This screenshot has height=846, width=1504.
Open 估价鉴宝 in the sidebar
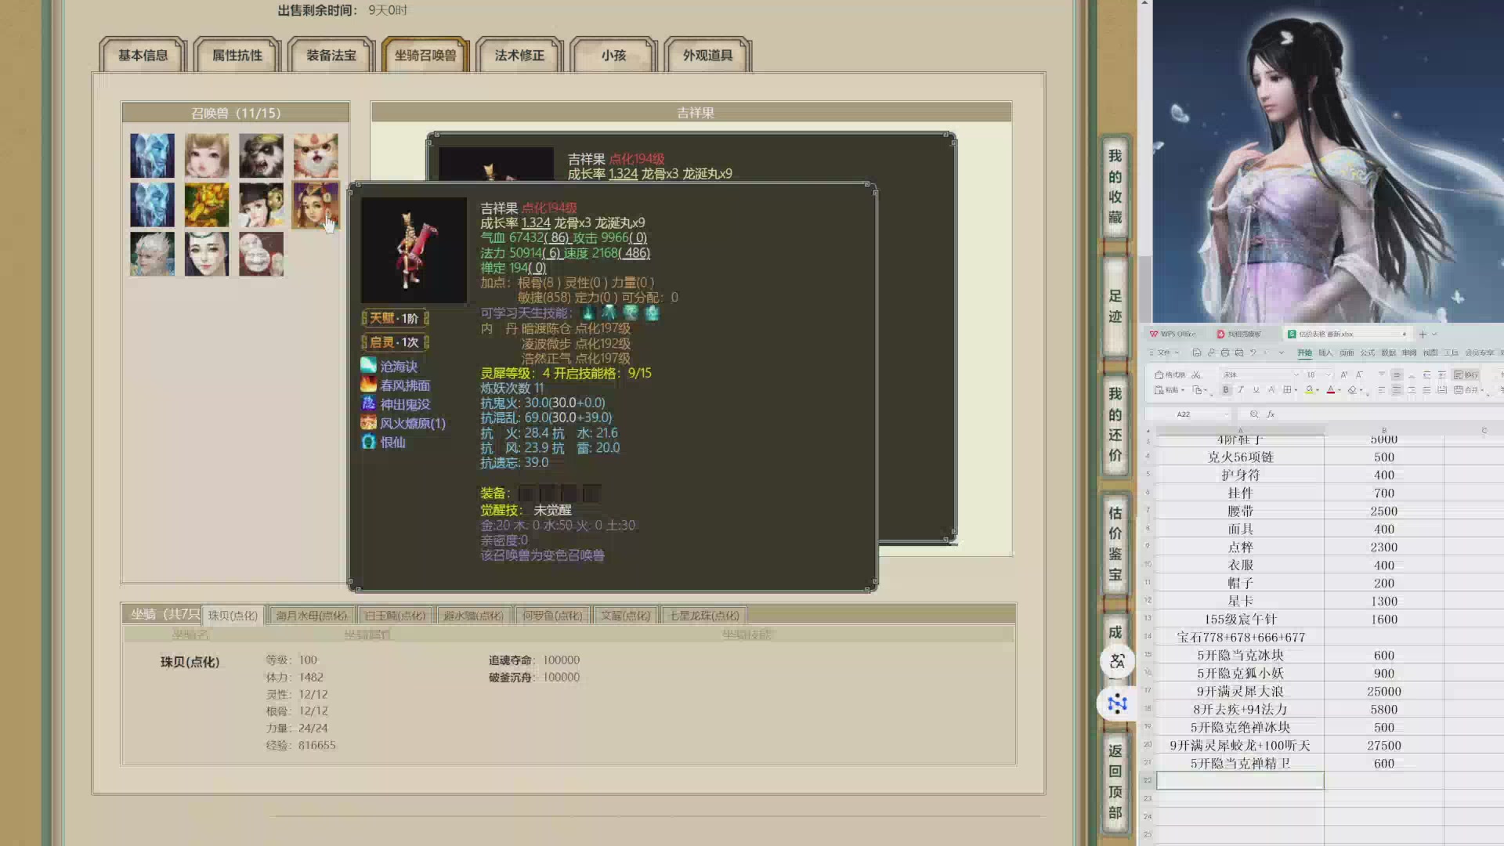coord(1115,544)
